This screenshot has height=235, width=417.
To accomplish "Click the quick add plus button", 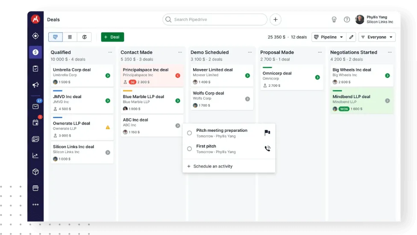I will pos(276,19).
